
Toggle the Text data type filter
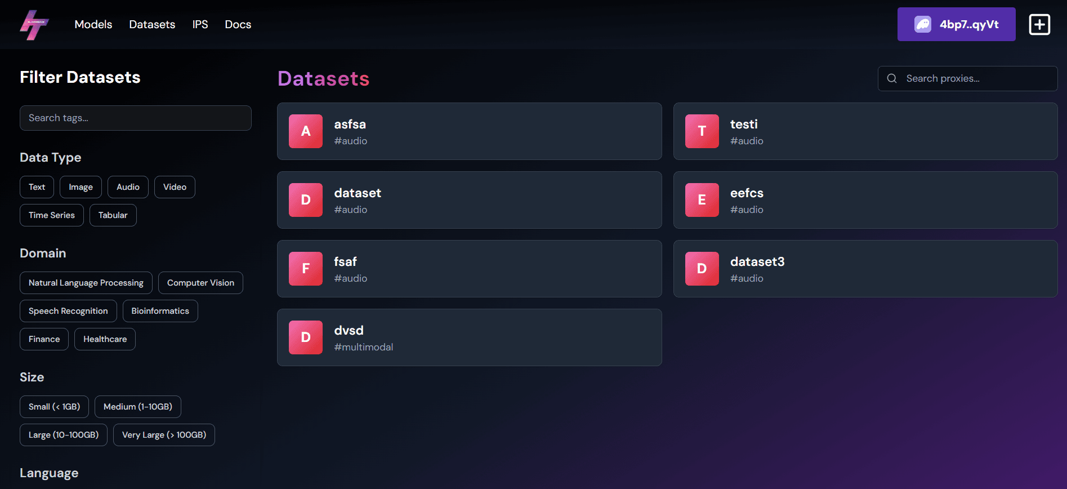(37, 187)
